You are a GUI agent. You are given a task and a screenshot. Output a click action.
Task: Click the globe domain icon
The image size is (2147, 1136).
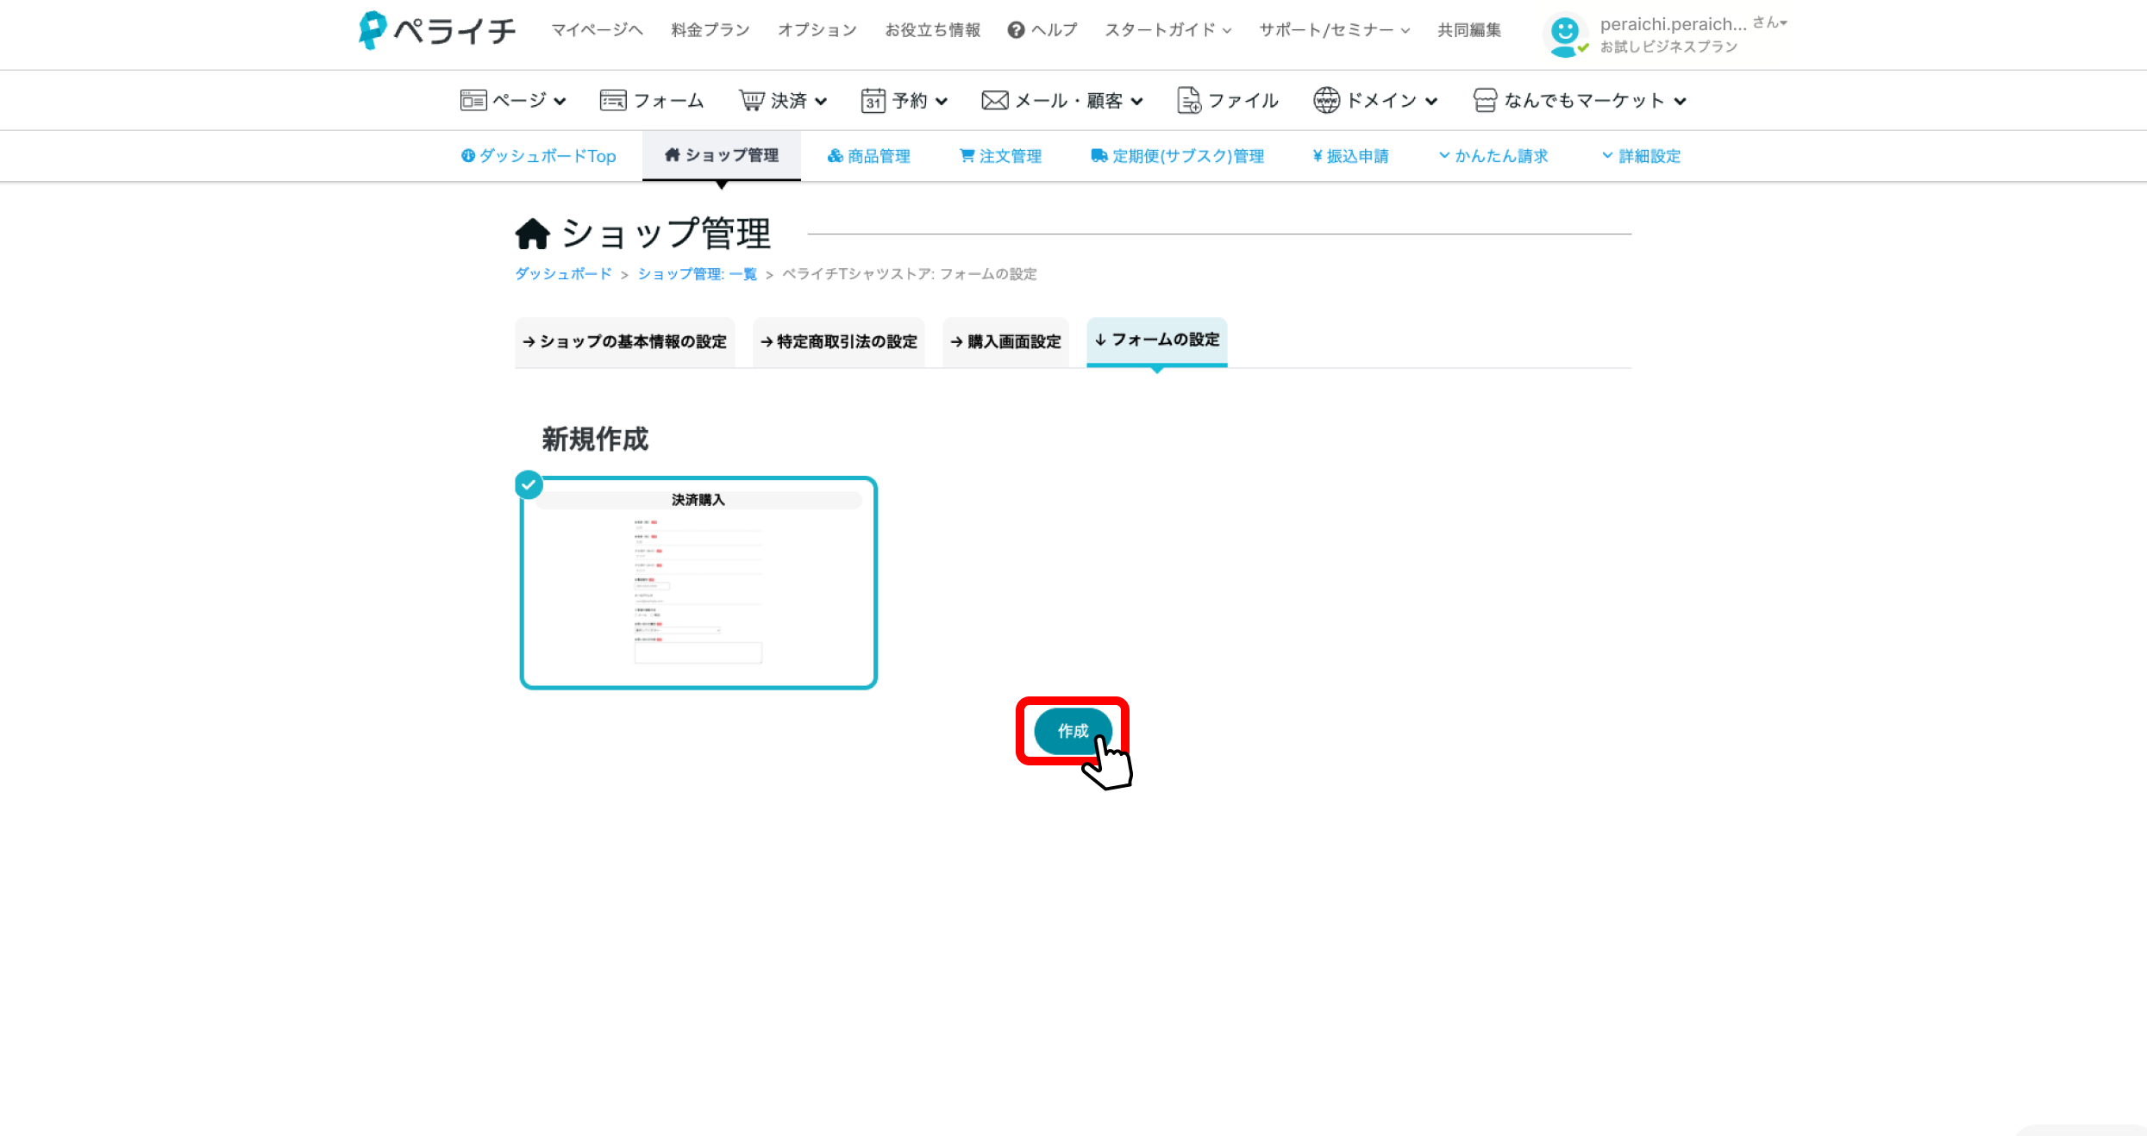[x=1326, y=101]
